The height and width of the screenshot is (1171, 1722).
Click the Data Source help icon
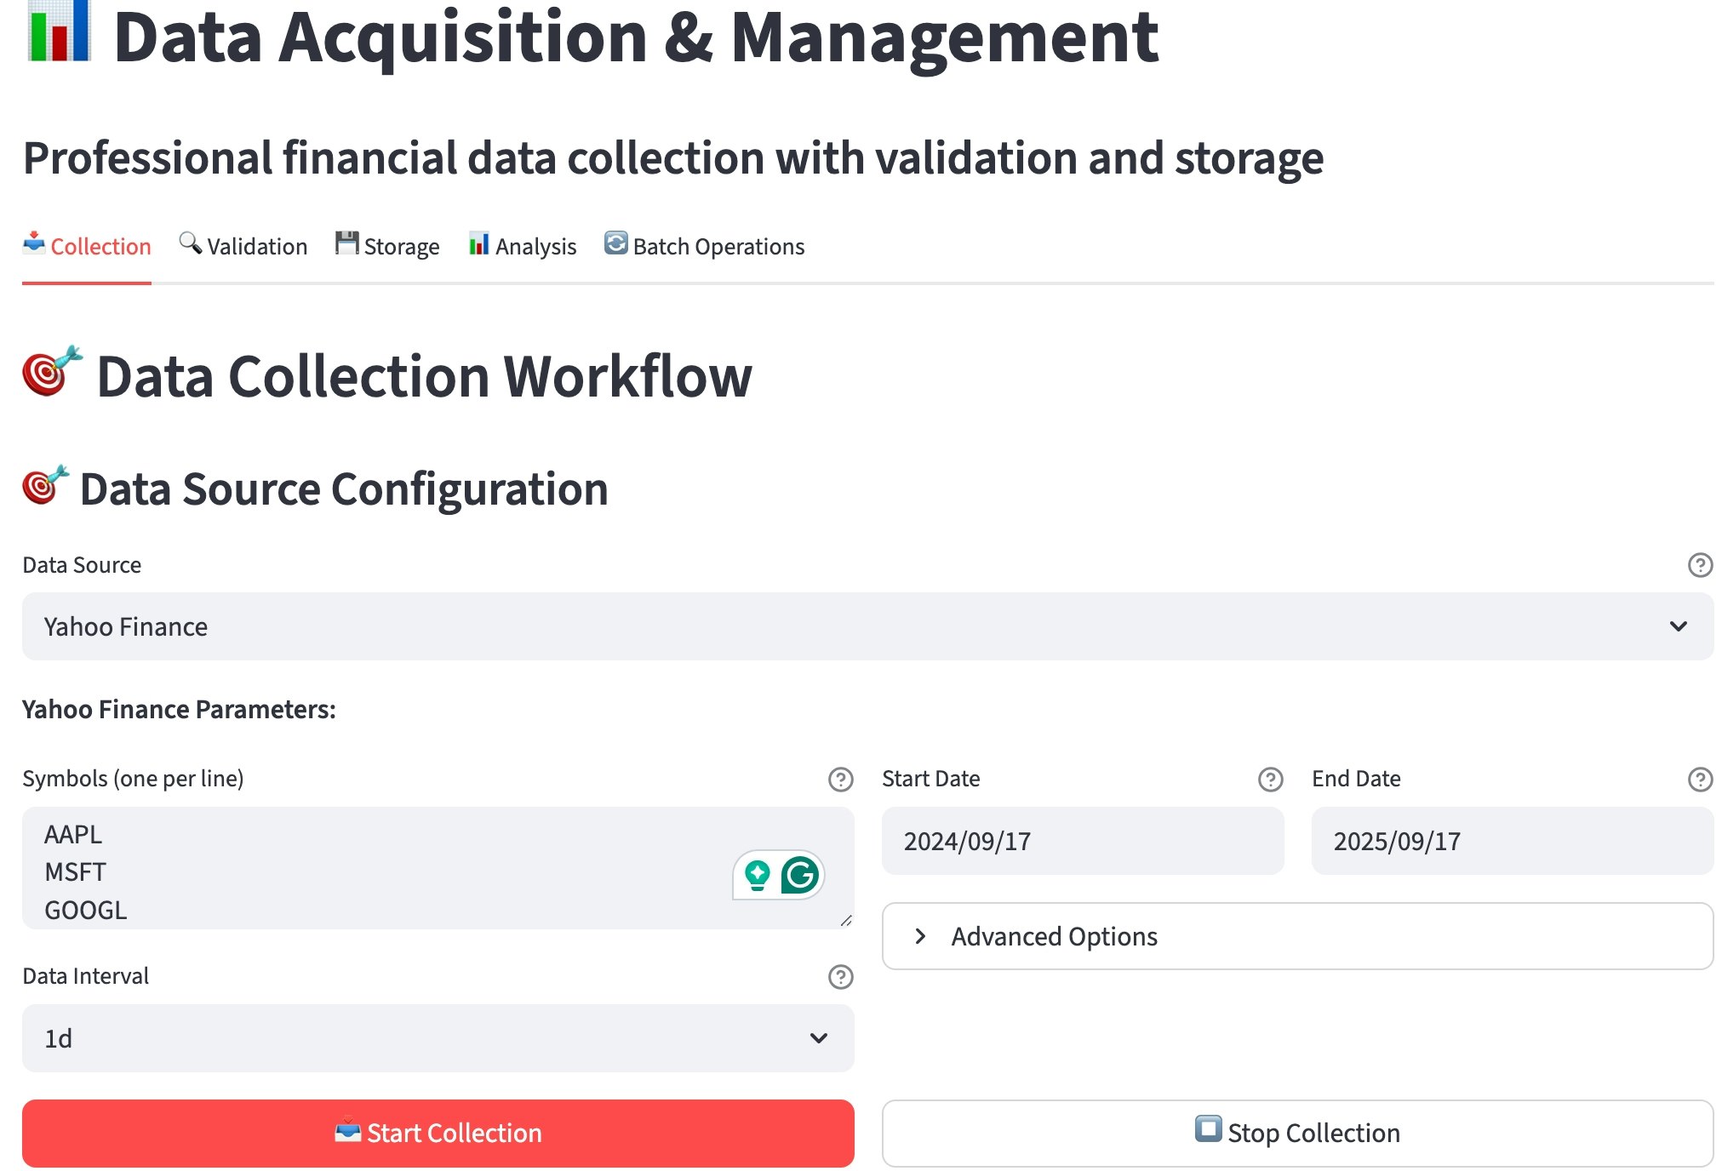click(x=1699, y=565)
